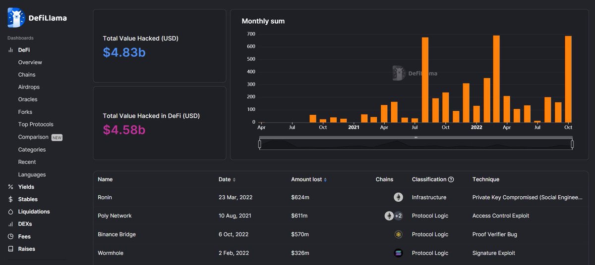This screenshot has height=265, width=595.
Task: Open the Yields section
Action: (x=26, y=187)
